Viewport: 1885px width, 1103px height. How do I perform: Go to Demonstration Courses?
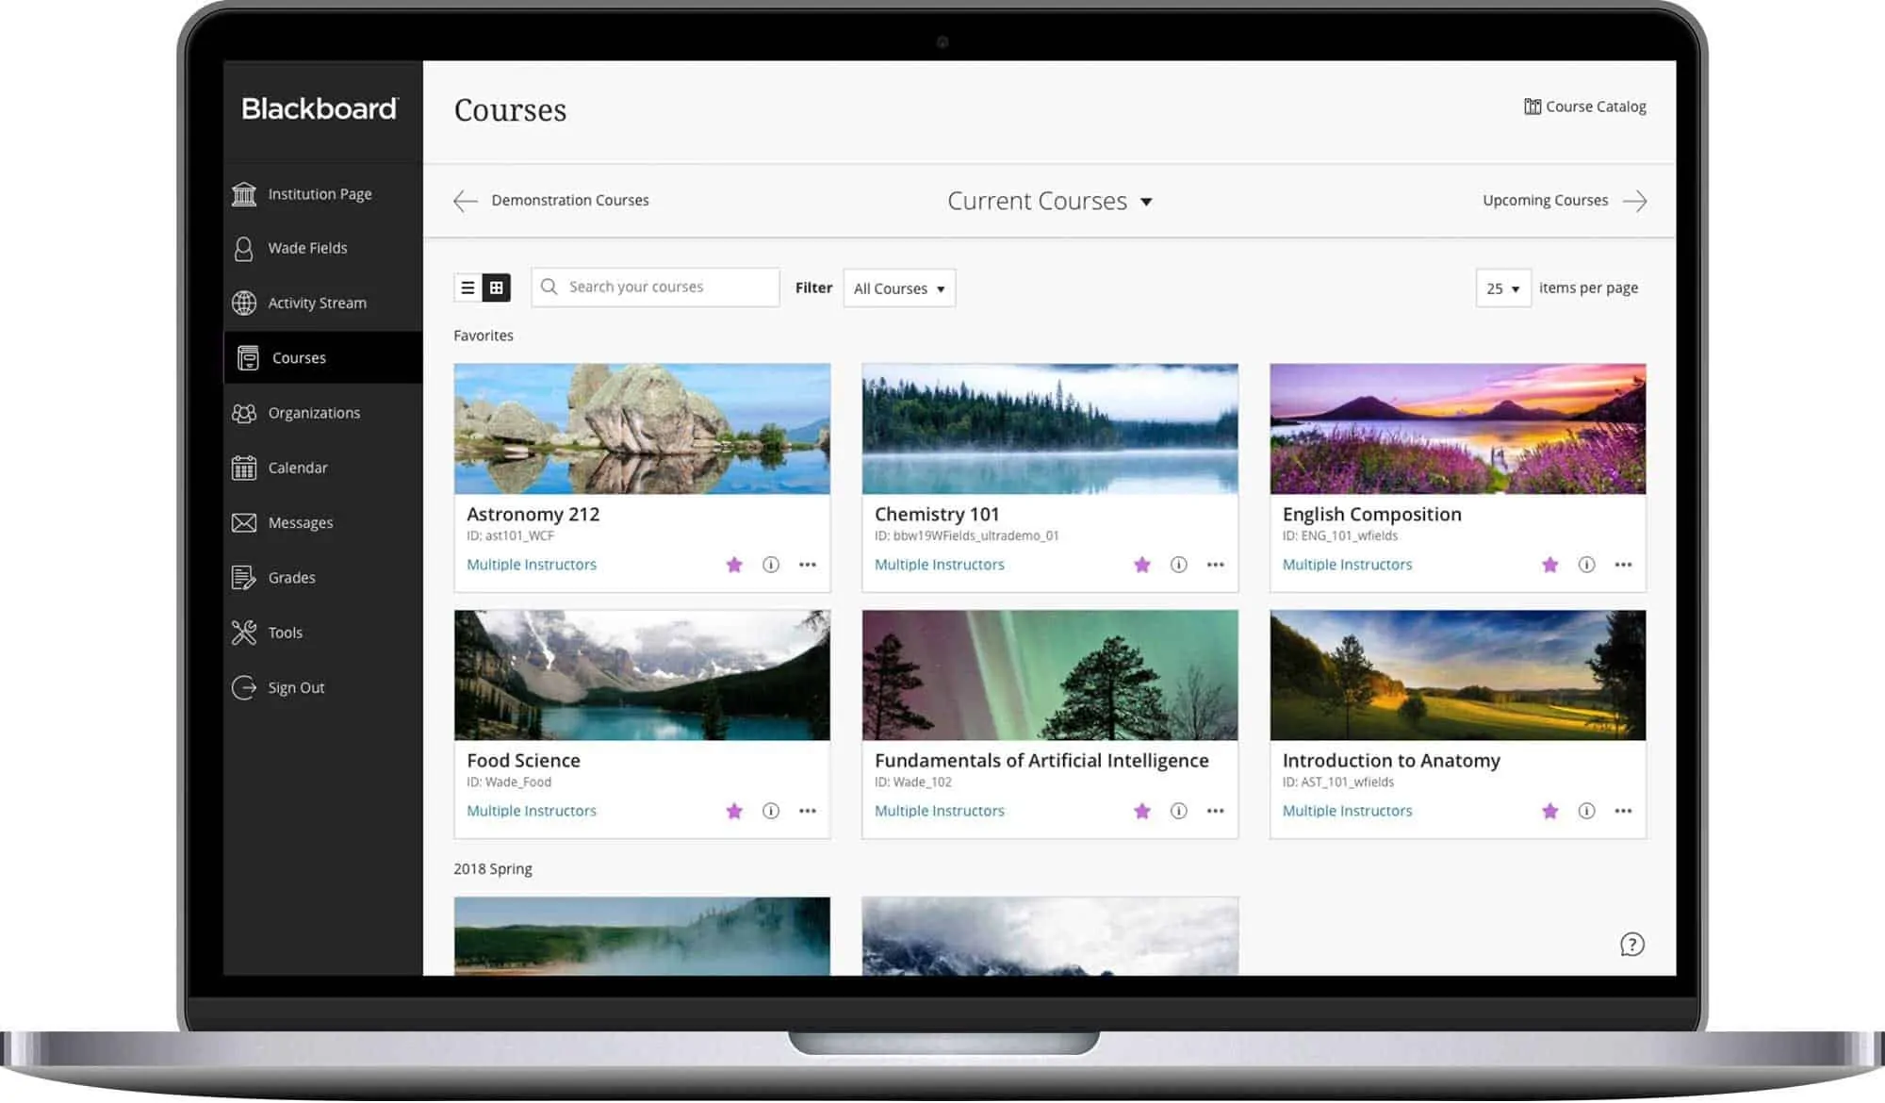[569, 200]
